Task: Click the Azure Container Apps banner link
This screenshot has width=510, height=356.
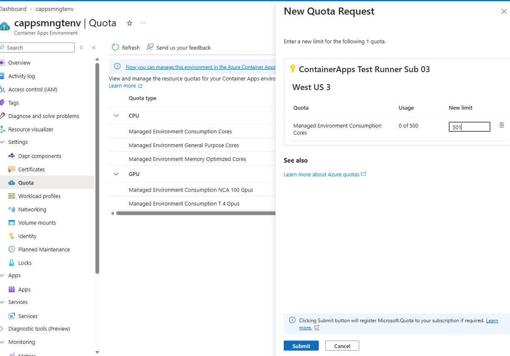Action: [x=200, y=67]
